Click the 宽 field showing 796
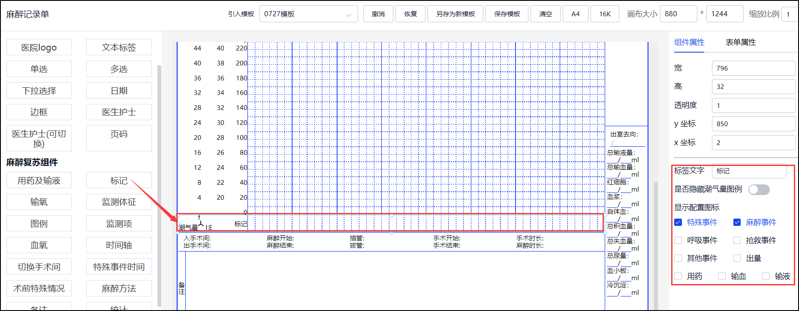This screenshot has height=311, width=799. pos(754,68)
